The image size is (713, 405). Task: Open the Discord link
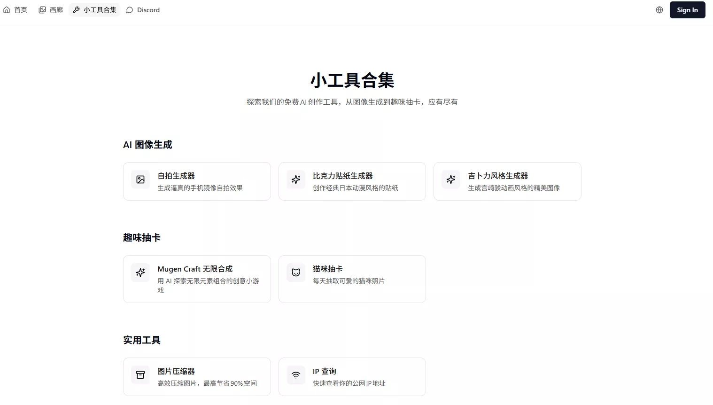pos(143,9)
